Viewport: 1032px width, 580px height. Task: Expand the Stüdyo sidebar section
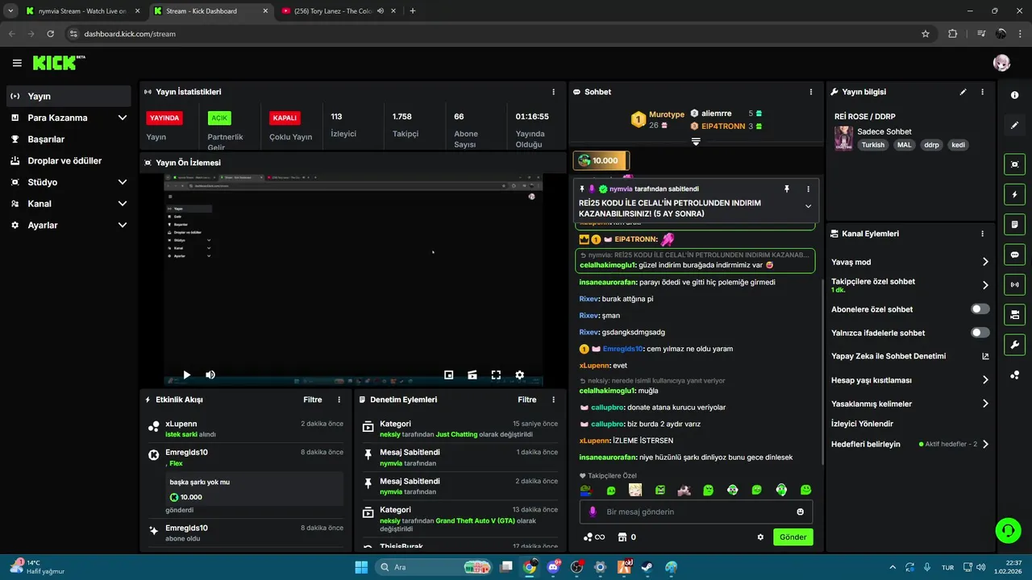pyautogui.click(x=69, y=182)
